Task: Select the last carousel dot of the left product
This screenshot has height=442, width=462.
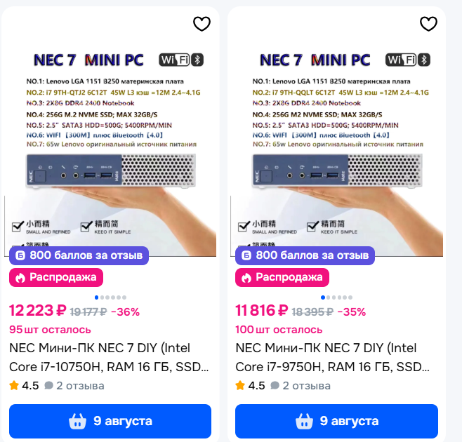Action: coord(124,297)
